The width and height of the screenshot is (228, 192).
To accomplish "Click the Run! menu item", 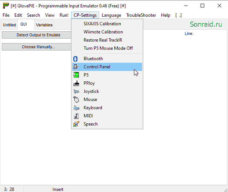I will tap(64, 15).
